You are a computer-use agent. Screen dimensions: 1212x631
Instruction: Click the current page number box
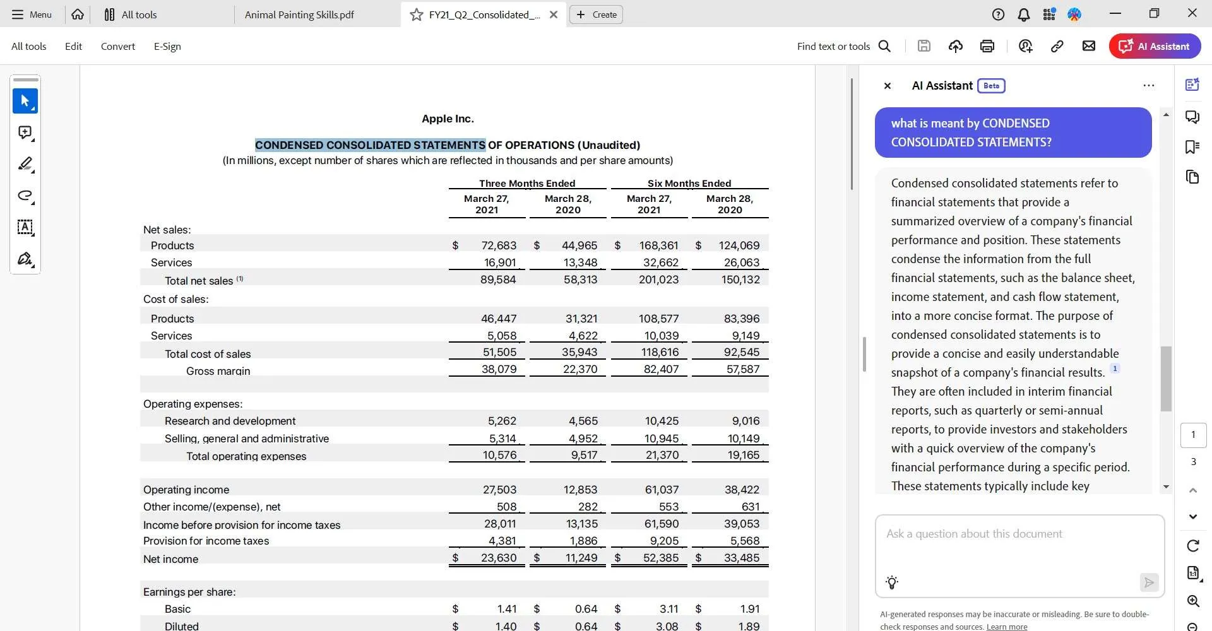pyautogui.click(x=1193, y=435)
